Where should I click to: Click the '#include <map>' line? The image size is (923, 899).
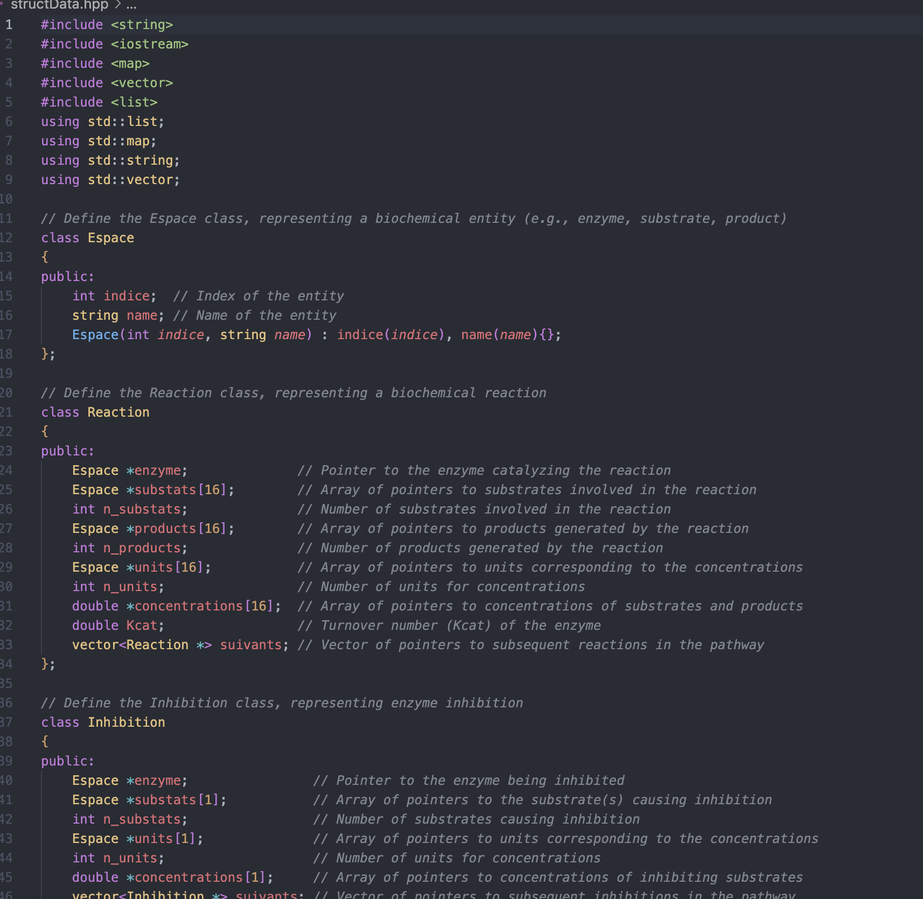point(95,64)
